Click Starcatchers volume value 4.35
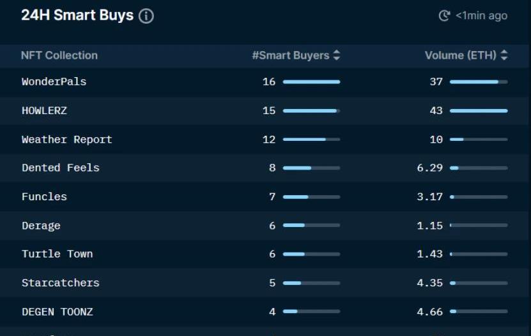Screen dimensions: 531x336 pos(430,283)
